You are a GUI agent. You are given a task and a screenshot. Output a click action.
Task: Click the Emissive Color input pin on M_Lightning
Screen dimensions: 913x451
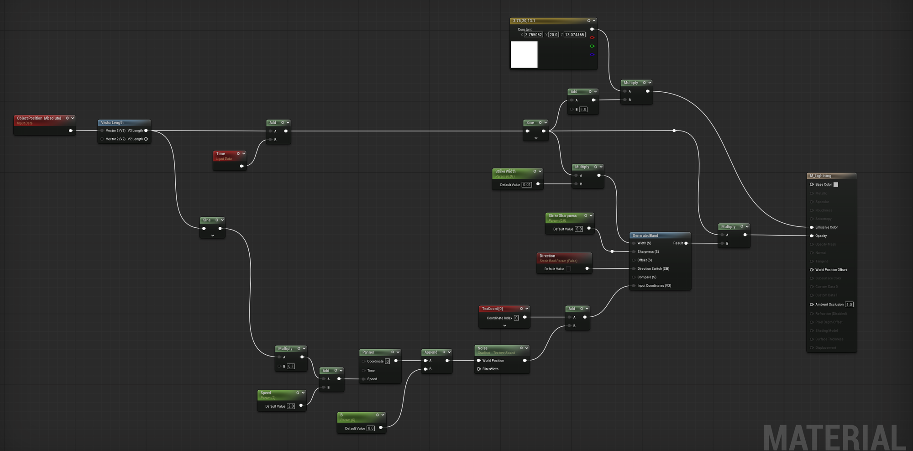click(x=812, y=227)
